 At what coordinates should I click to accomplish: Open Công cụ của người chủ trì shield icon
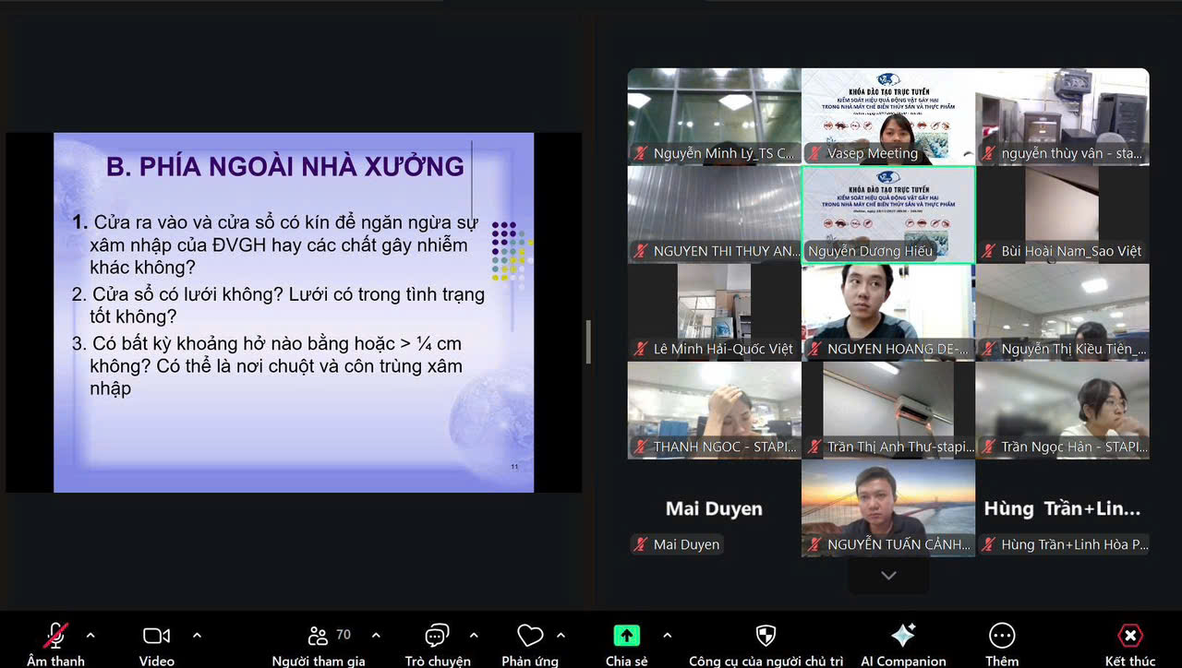pos(766,636)
